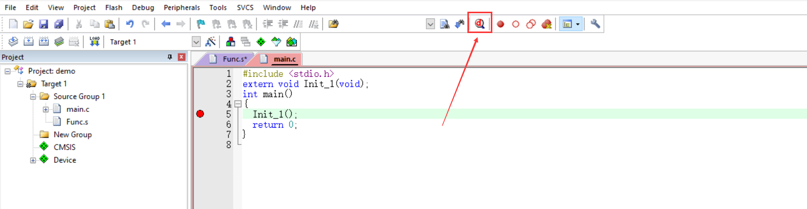The image size is (807, 209).
Task: Jump to the previous bookmark
Action: point(216,24)
